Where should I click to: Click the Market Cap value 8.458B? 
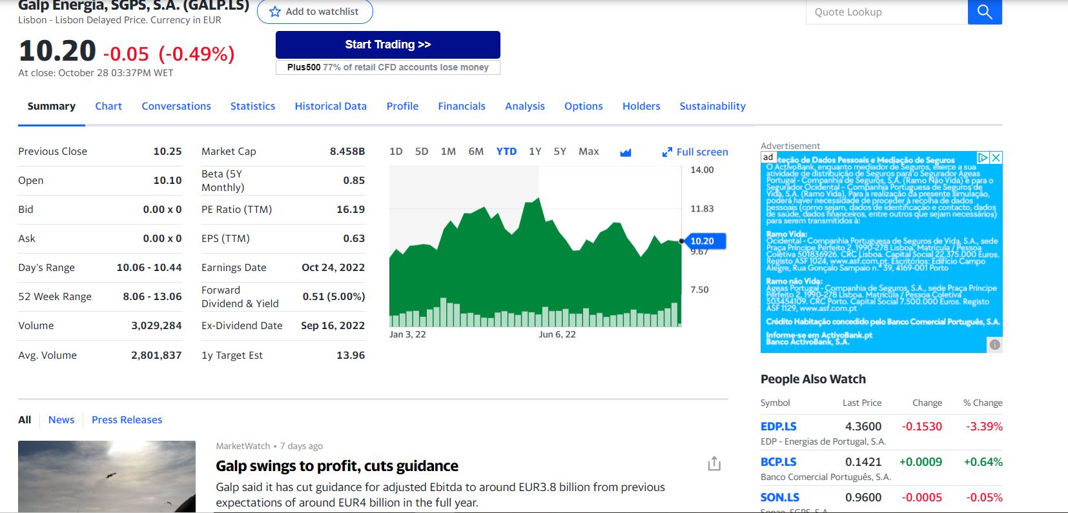(x=347, y=152)
